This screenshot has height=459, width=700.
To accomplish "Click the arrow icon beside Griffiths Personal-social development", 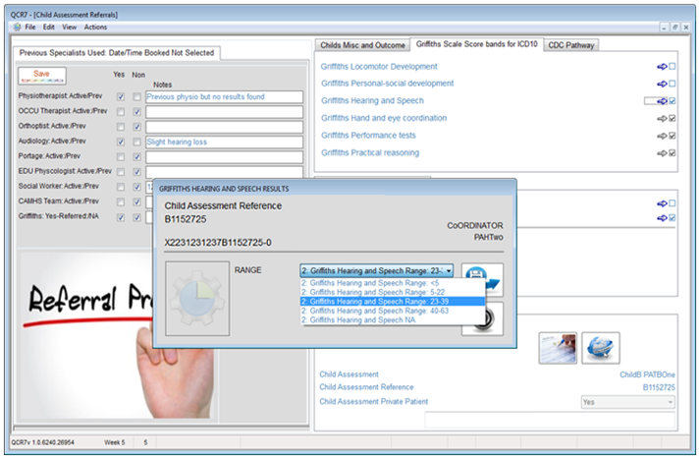I will 662,84.
